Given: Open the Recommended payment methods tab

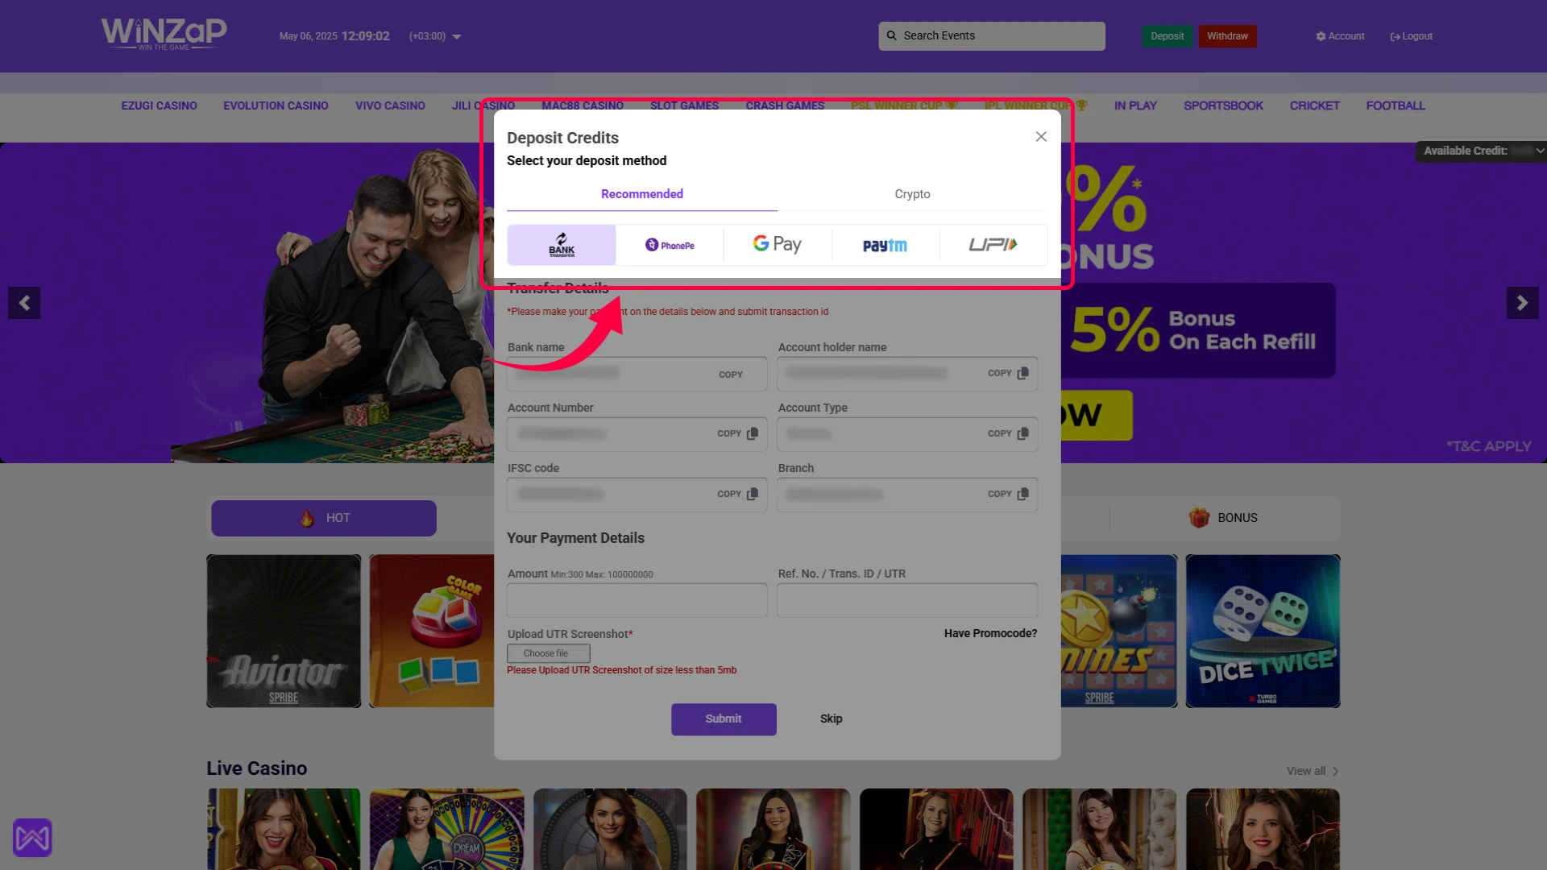Looking at the screenshot, I should (x=641, y=193).
